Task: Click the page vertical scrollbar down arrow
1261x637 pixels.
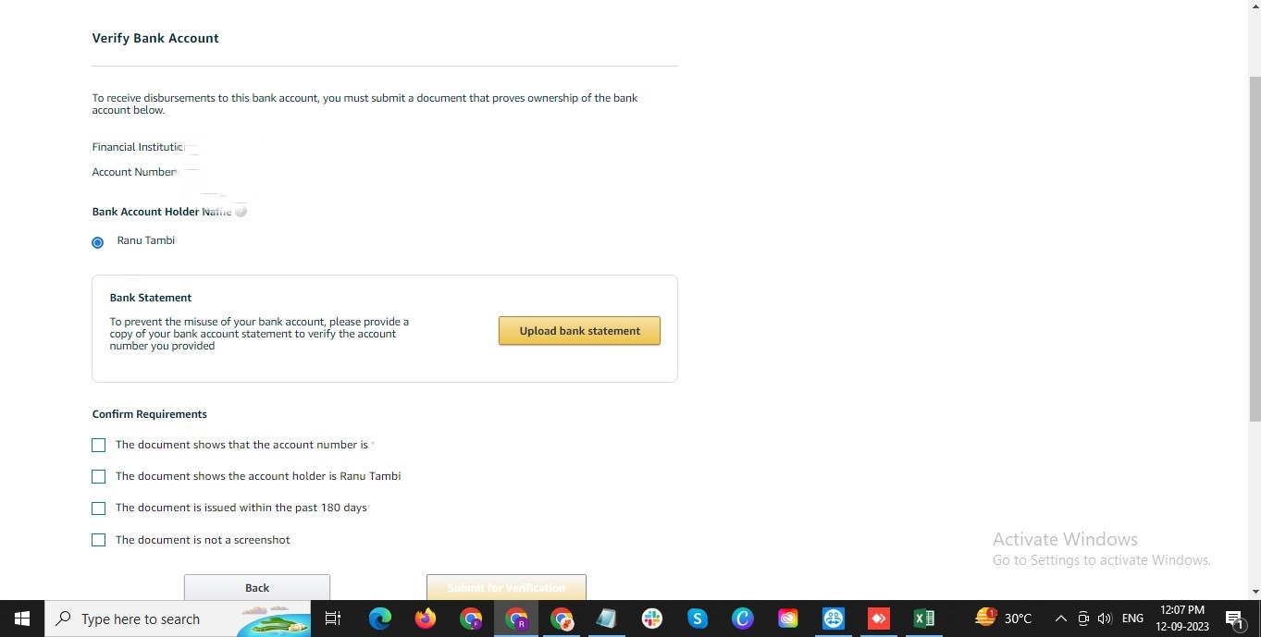Action: 1255,592
